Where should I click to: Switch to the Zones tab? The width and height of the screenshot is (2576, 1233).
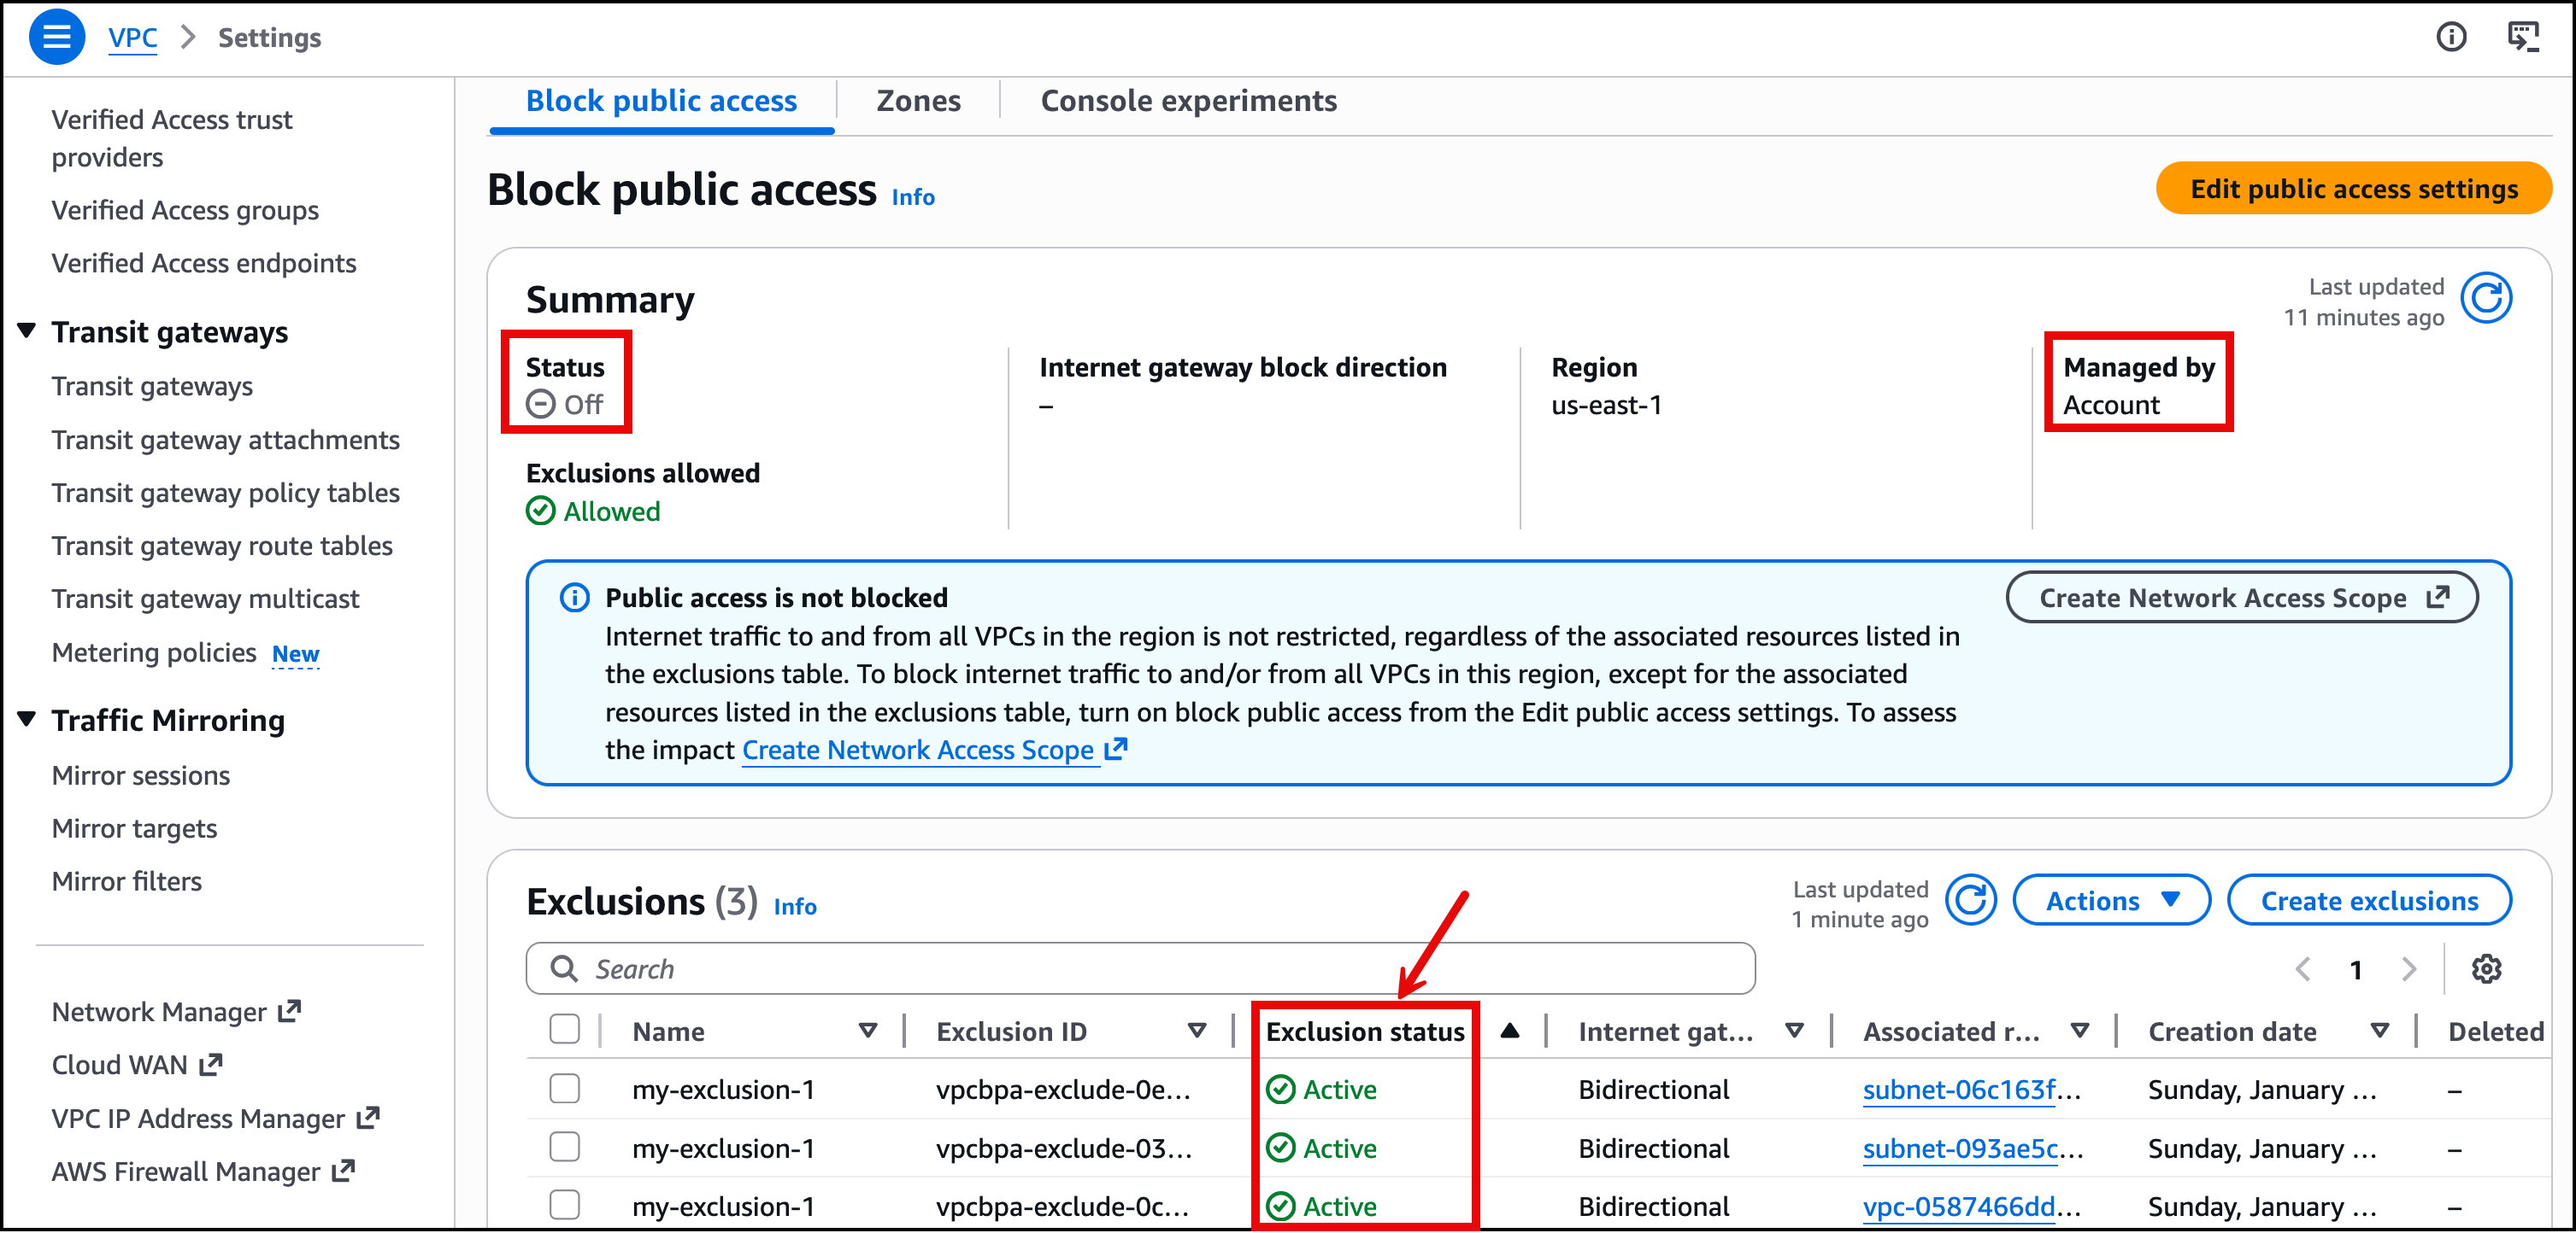pyautogui.click(x=917, y=101)
